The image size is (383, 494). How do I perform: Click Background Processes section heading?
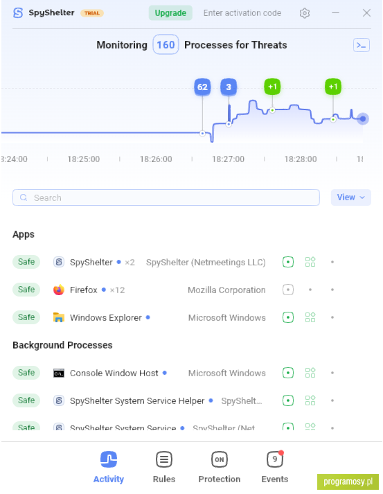pos(62,345)
